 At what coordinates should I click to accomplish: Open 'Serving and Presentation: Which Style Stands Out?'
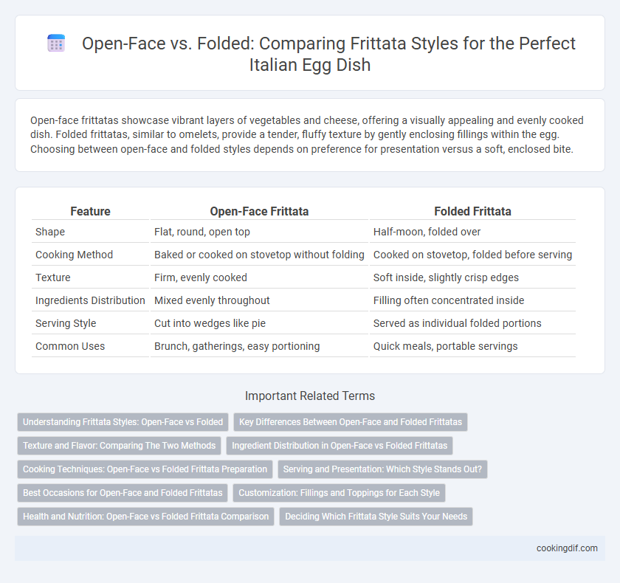pos(382,469)
